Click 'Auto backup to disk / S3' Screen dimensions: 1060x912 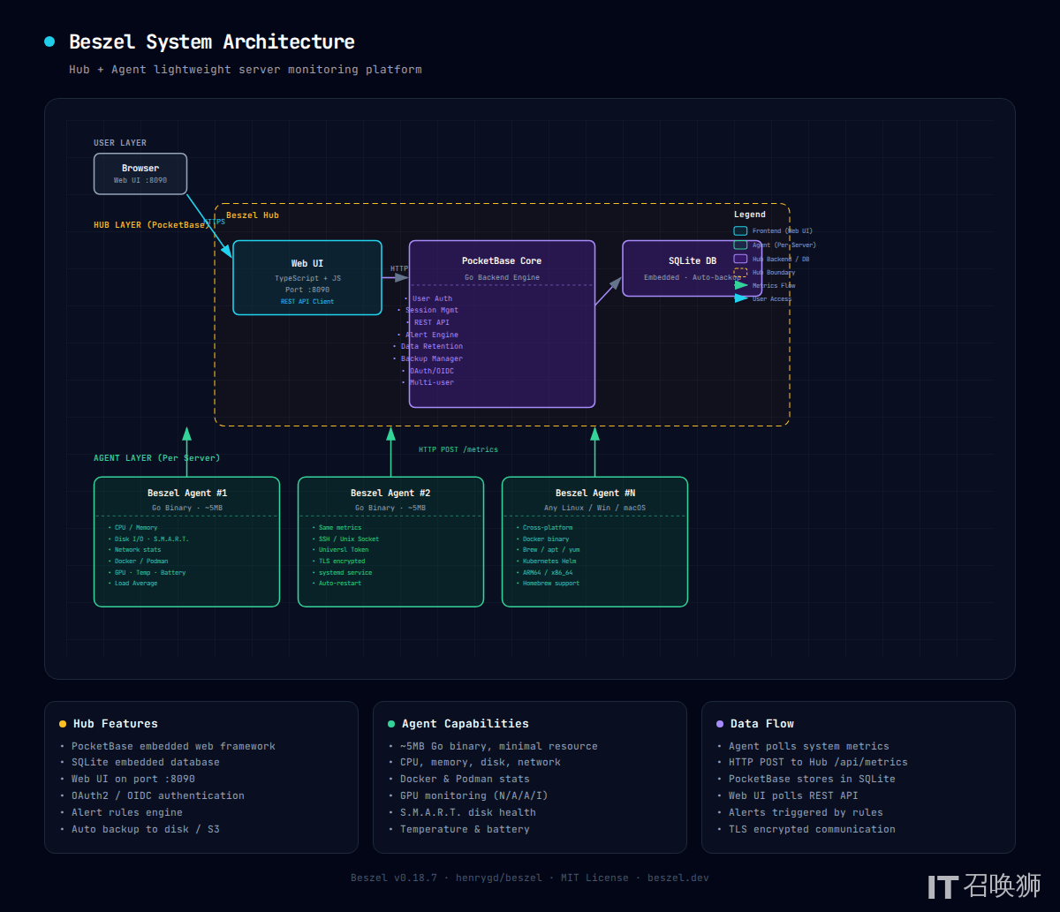pyautogui.click(x=146, y=829)
